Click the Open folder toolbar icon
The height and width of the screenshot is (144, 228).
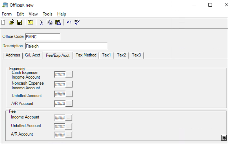tap(11, 22)
